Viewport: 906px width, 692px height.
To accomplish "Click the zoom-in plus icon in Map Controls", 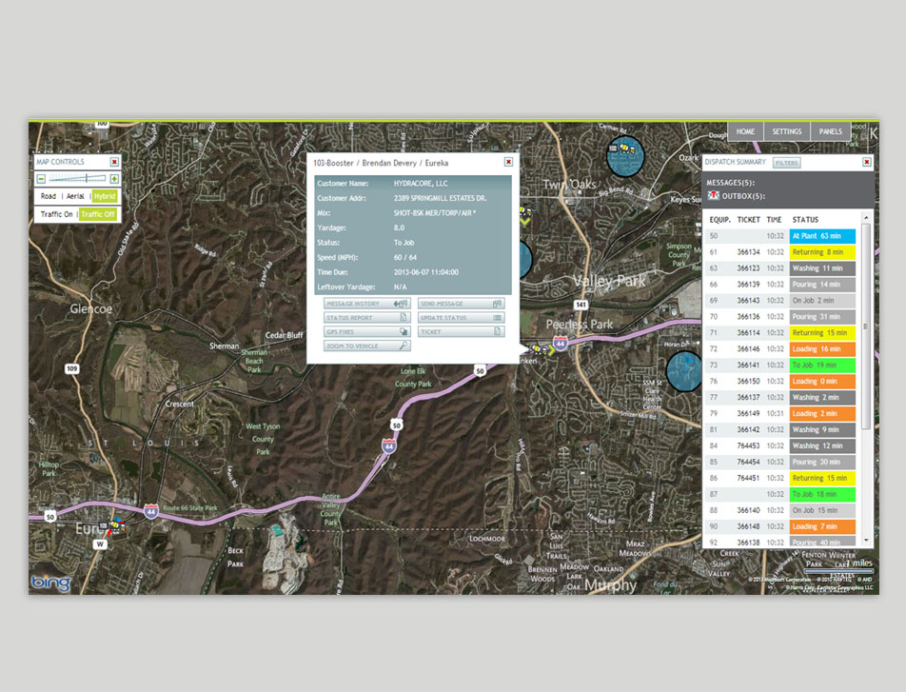I will 114,179.
